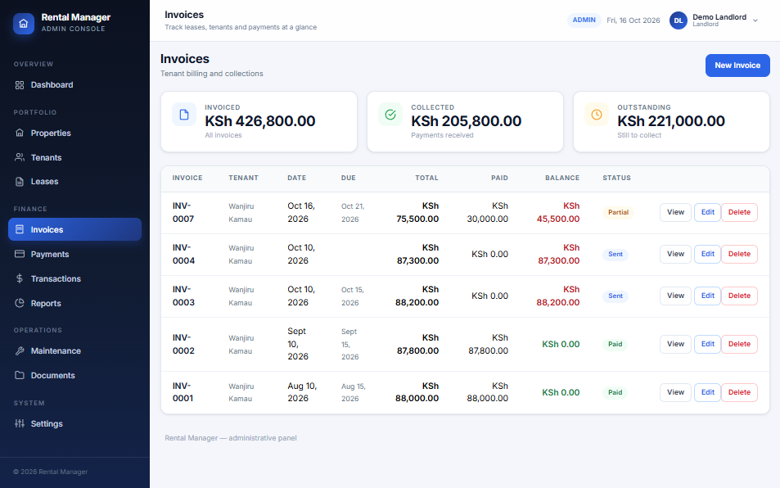Open the Invoices sidebar menu item
This screenshot has height=488, width=780.
[x=74, y=229]
